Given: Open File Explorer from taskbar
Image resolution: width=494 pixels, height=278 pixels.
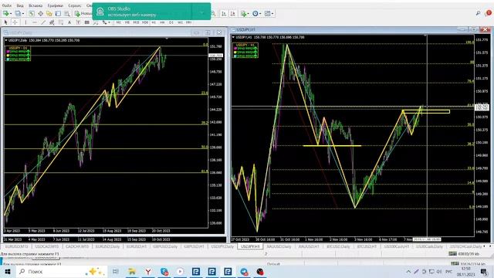Looking at the screenshot, I should click(x=132, y=271).
